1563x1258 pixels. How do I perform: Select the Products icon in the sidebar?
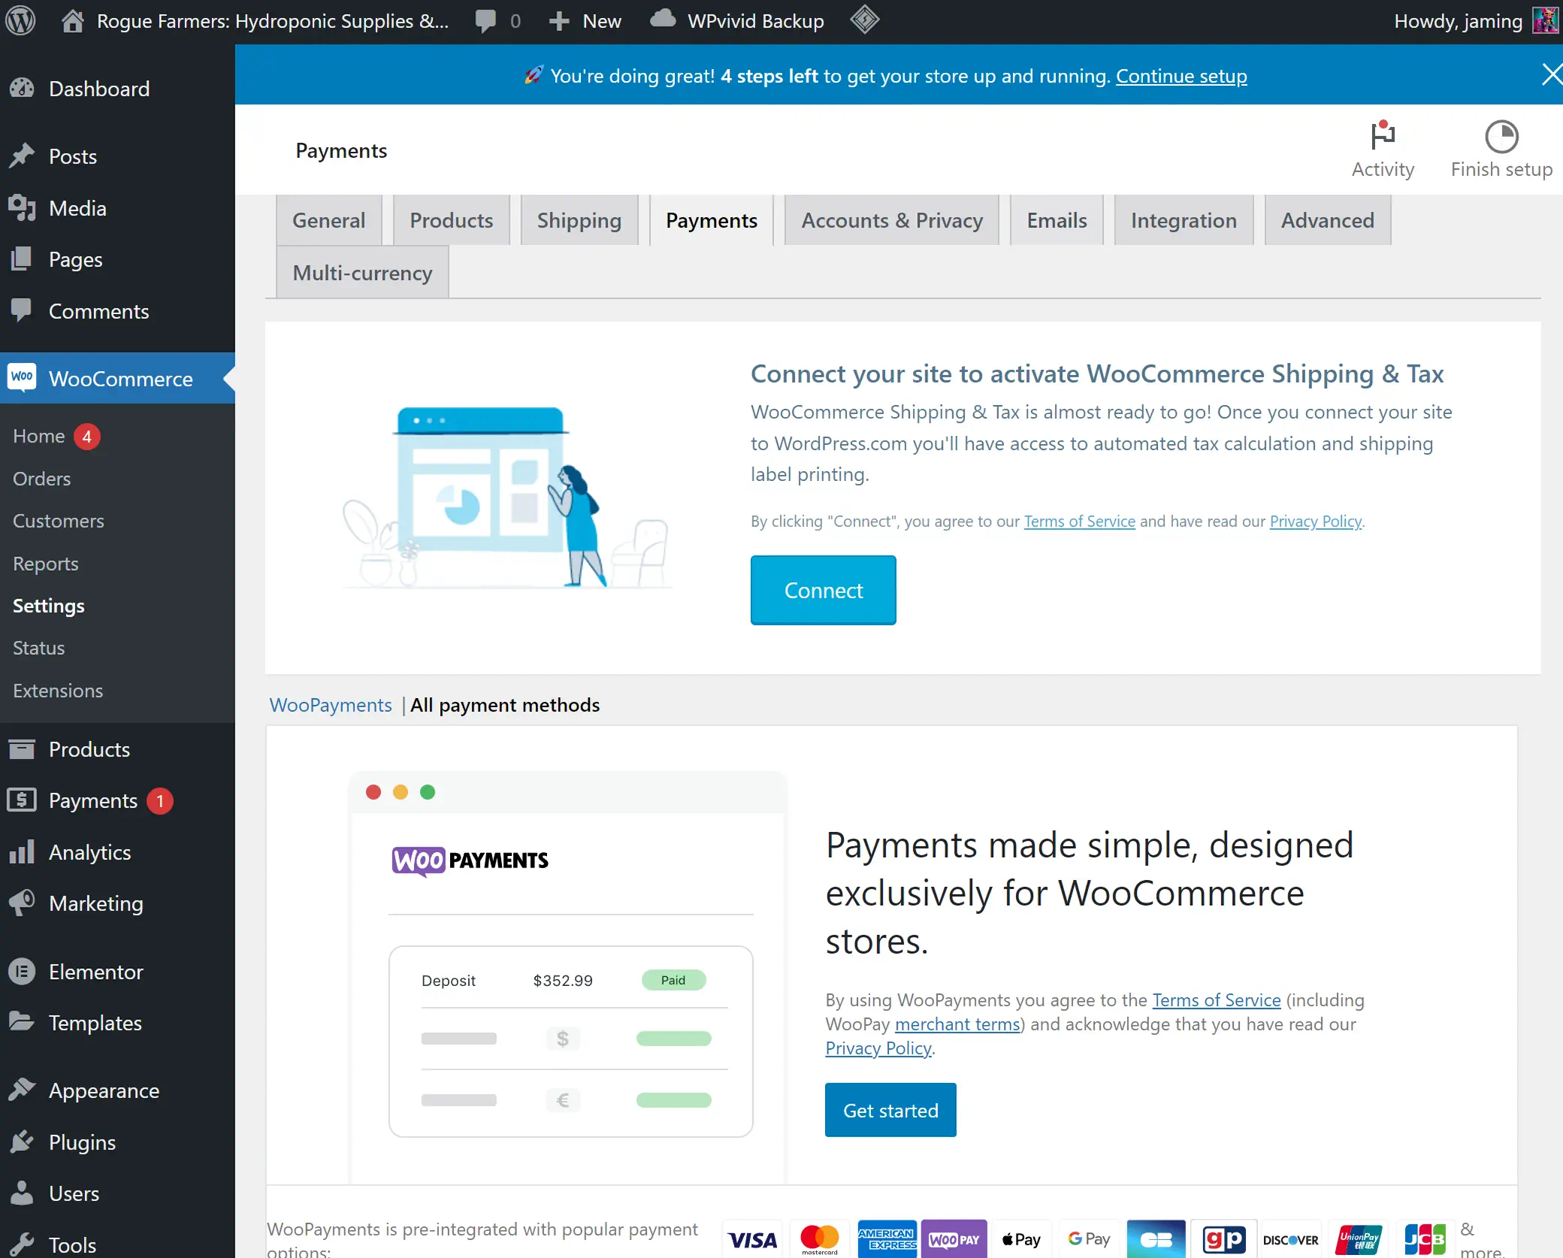point(23,748)
